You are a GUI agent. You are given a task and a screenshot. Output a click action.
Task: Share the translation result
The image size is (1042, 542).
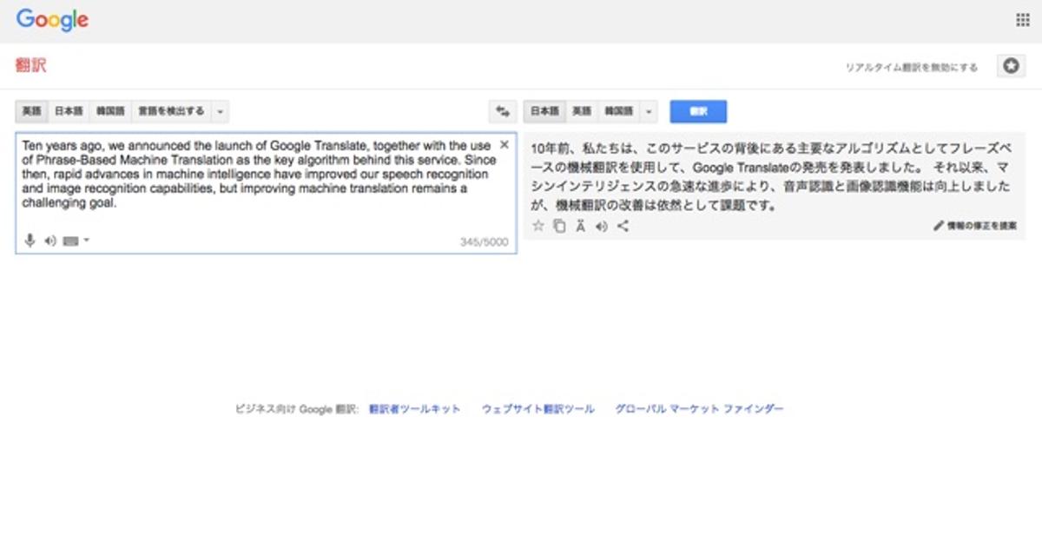(623, 226)
